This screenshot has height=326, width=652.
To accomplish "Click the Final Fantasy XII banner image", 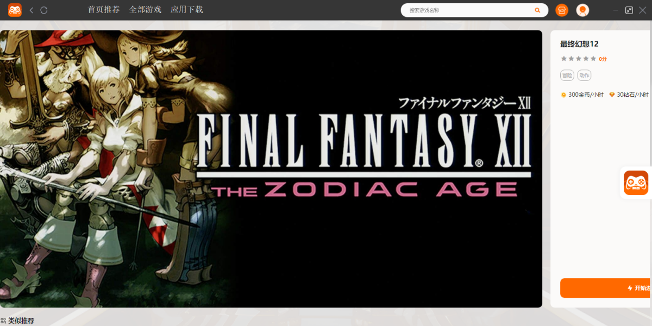I will (x=271, y=169).
